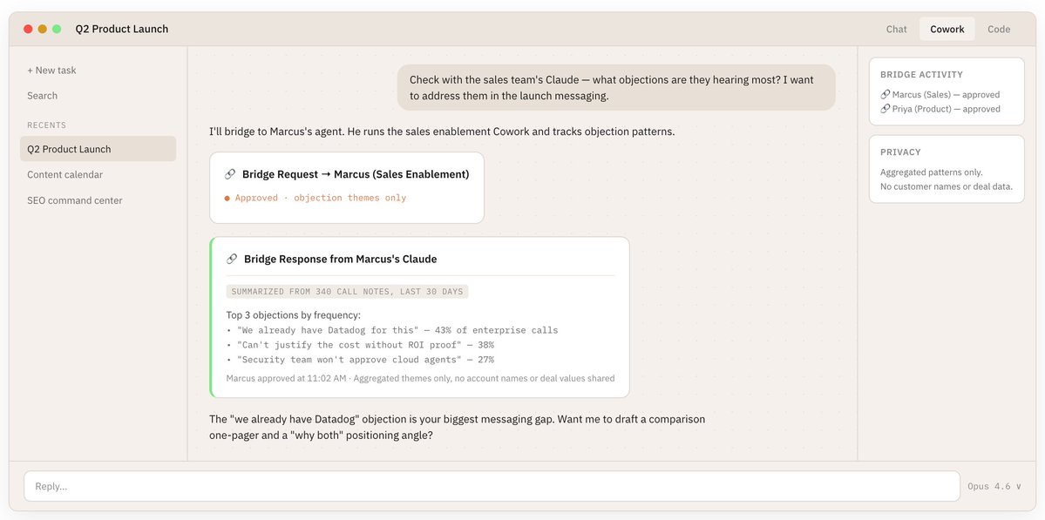The width and height of the screenshot is (1045, 520).
Task: Click the link icon next to Marcus (Sales)
Action: 885,95
